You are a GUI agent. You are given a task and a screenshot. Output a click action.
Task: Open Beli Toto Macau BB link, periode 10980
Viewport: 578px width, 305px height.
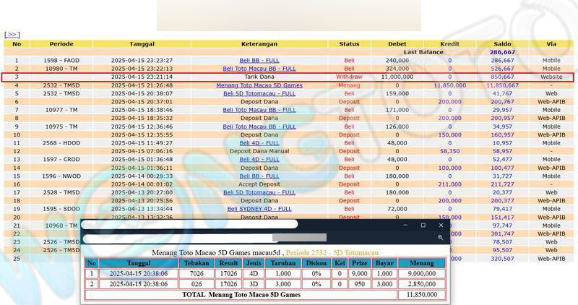(259, 69)
